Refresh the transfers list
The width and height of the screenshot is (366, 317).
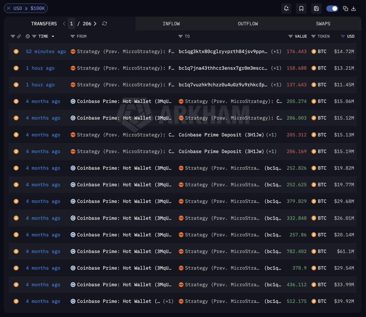click(105, 23)
